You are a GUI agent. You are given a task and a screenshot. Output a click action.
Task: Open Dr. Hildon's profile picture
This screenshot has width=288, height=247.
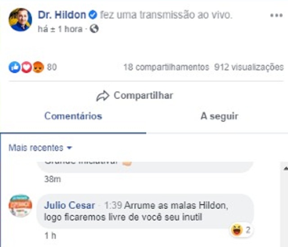pyautogui.click(x=20, y=20)
